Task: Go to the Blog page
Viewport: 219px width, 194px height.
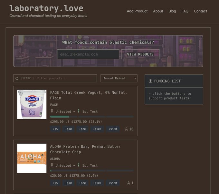Action: tap(172, 11)
